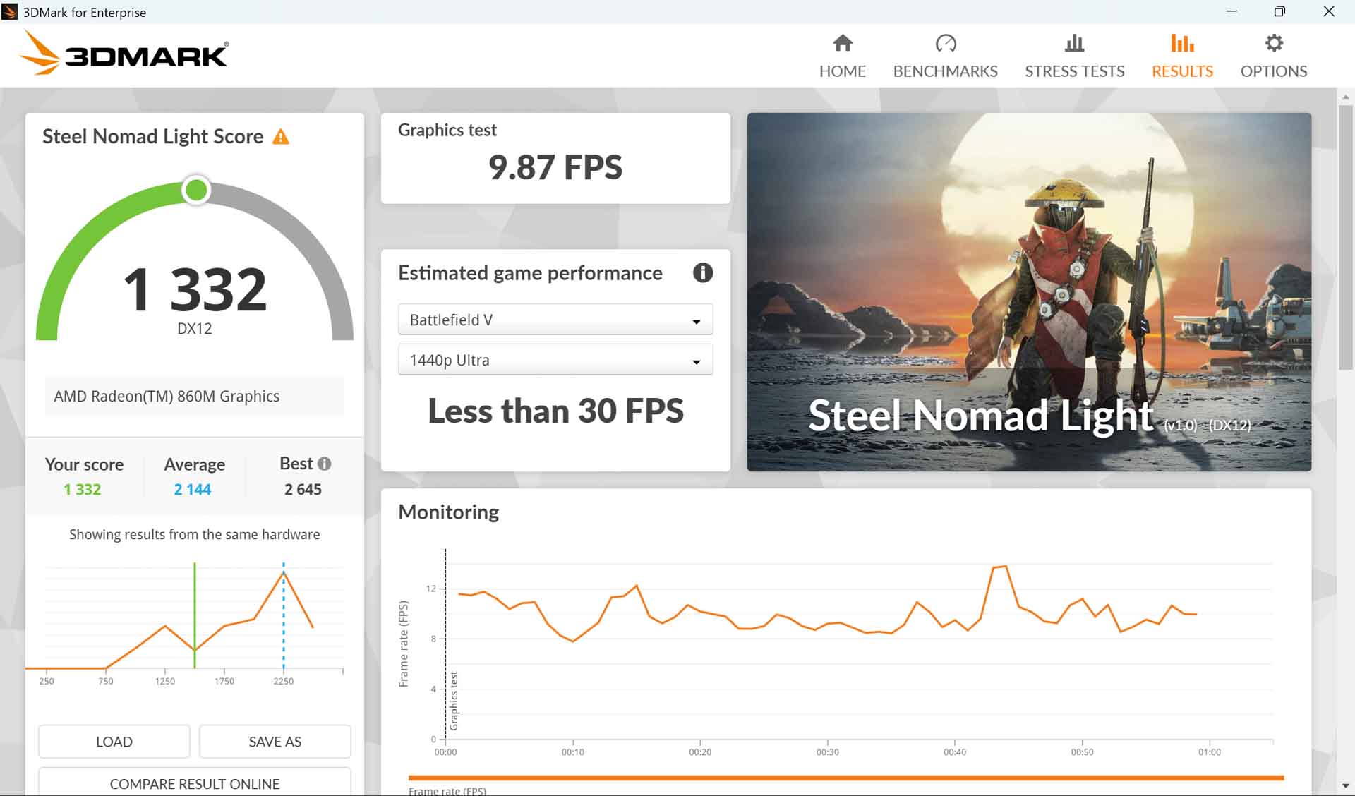Viewport: 1355px width, 796px height.
Task: Click COMPARE RESULT ONLINE button
Action: click(194, 783)
